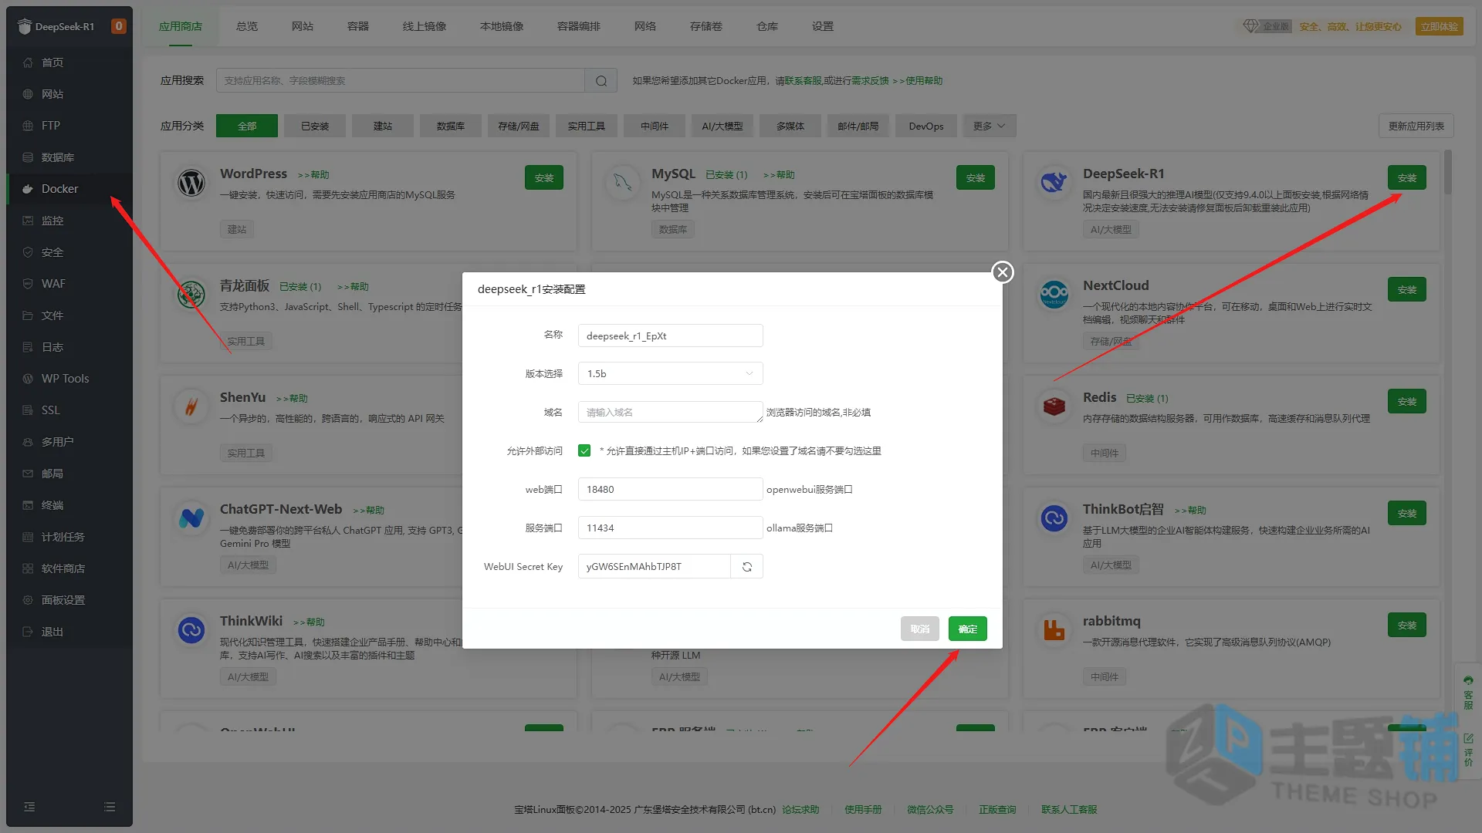Open SSL in the sidebar
This screenshot has height=833, width=1482.
pos(69,410)
